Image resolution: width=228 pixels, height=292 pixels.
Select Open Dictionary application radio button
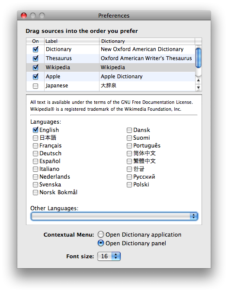coord(101,234)
